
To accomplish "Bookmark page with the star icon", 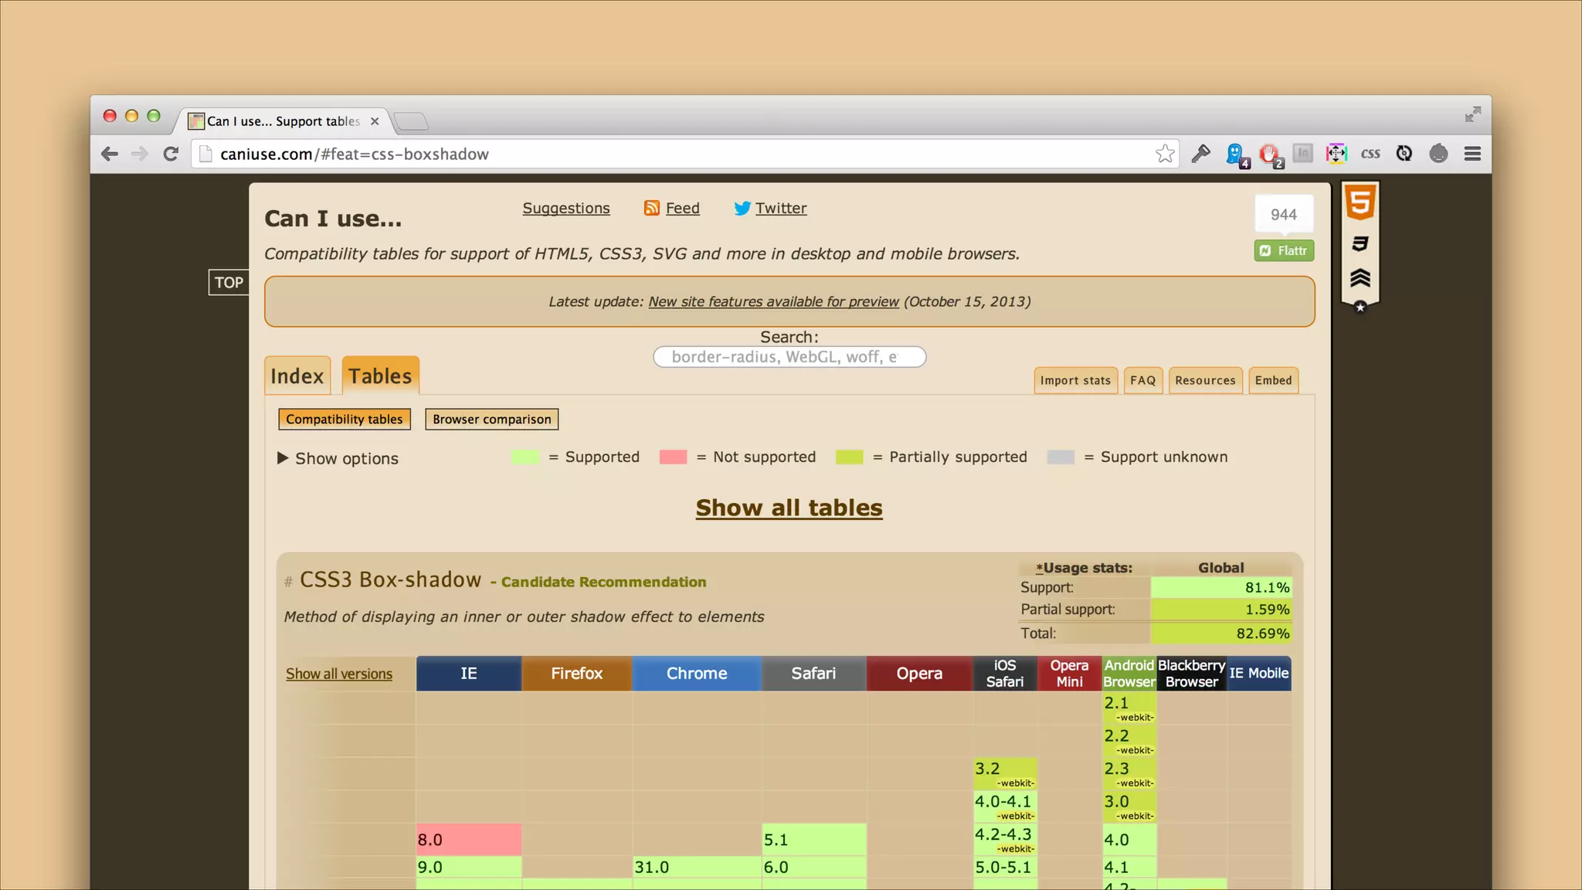I will pyautogui.click(x=1165, y=154).
